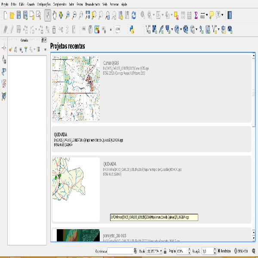This screenshot has height=258, width=258.
Task: Expand the text annotation dropdown arrow
Action: [222, 15]
